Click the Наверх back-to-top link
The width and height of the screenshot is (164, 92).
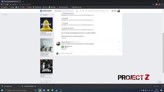pyautogui.click(x=5, y=15)
